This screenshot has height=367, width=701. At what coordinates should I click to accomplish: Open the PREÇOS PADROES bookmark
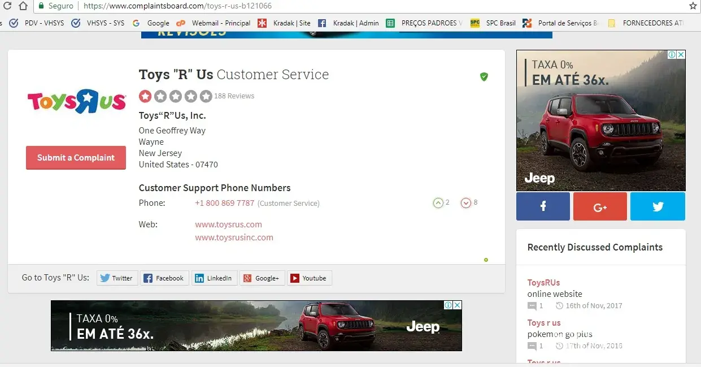click(x=424, y=23)
